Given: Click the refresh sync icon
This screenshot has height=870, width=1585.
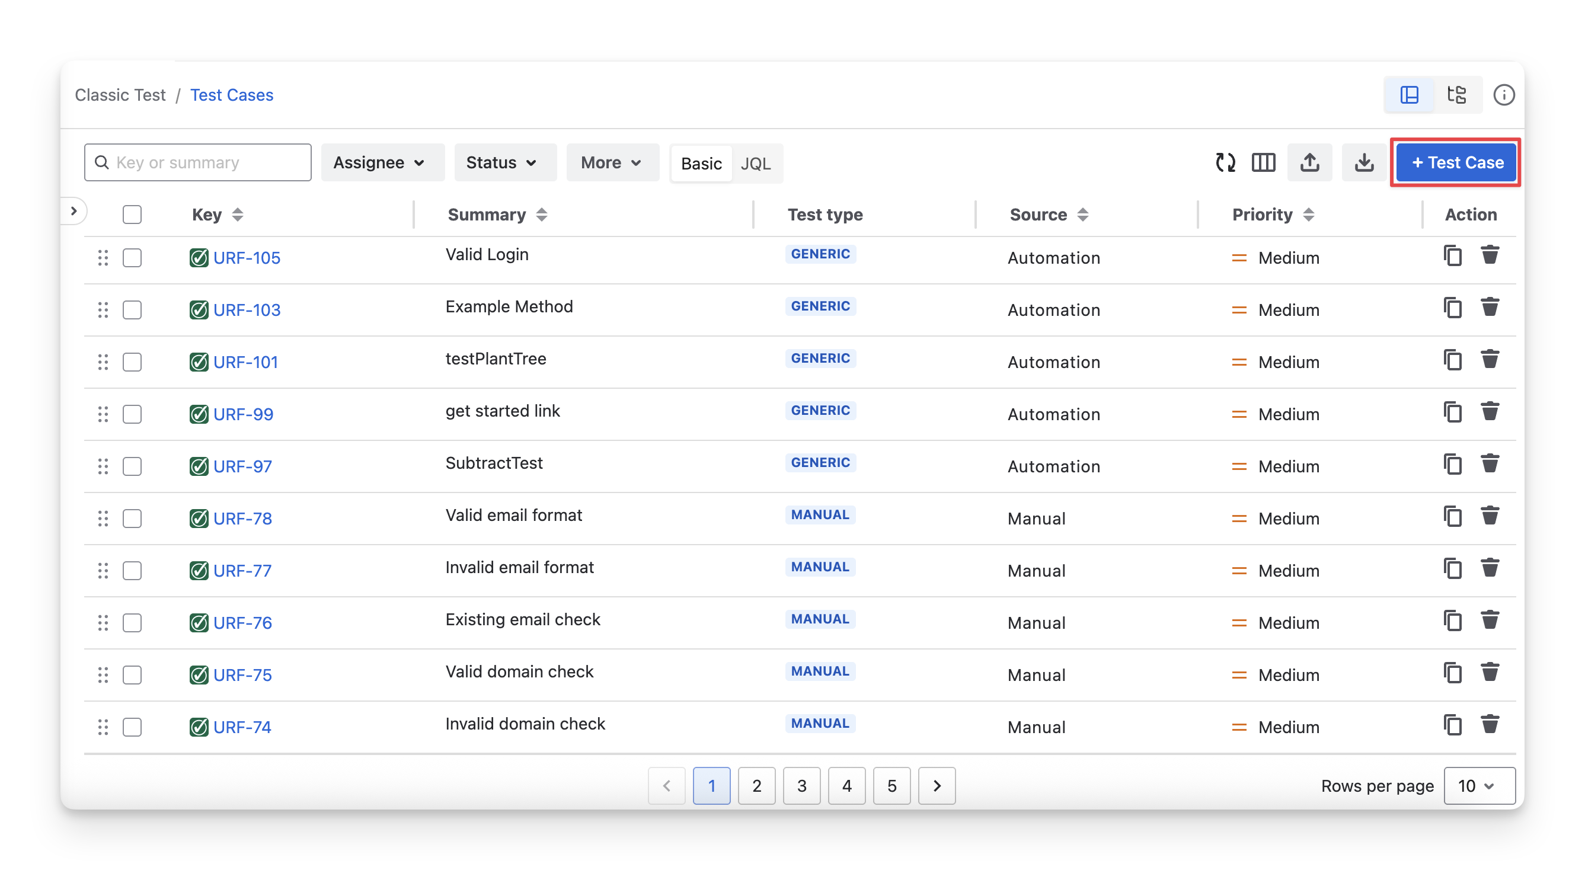Looking at the screenshot, I should 1225,162.
